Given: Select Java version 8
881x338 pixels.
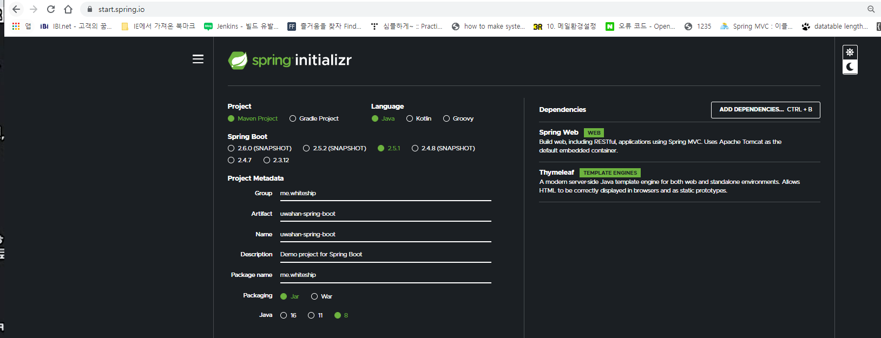Looking at the screenshot, I should [338, 315].
